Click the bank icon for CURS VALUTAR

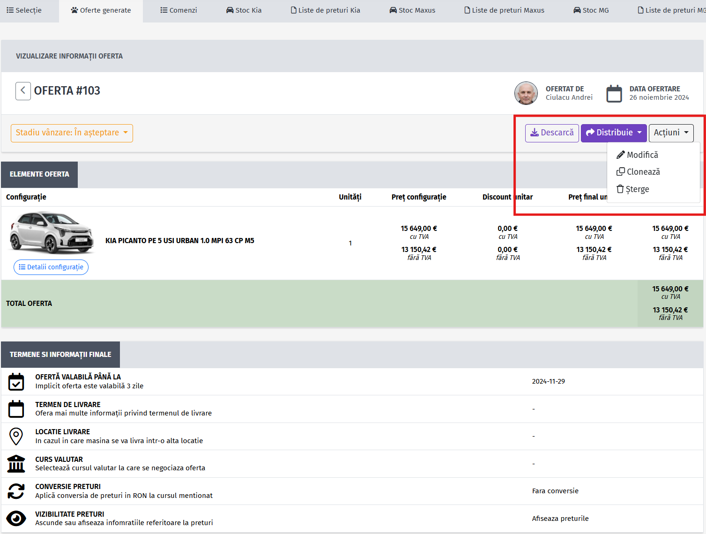pyautogui.click(x=16, y=464)
